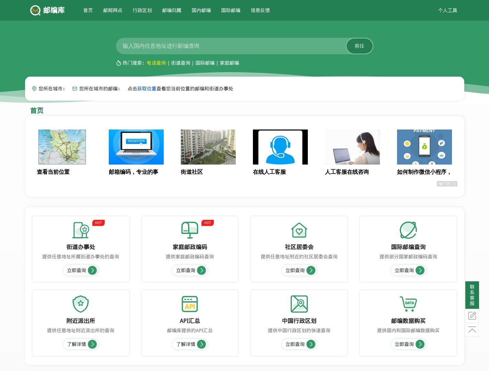The image size is (489, 371).
Task: Click green arrow in 中国行政区划 立即查询 button
Action: point(311,344)
